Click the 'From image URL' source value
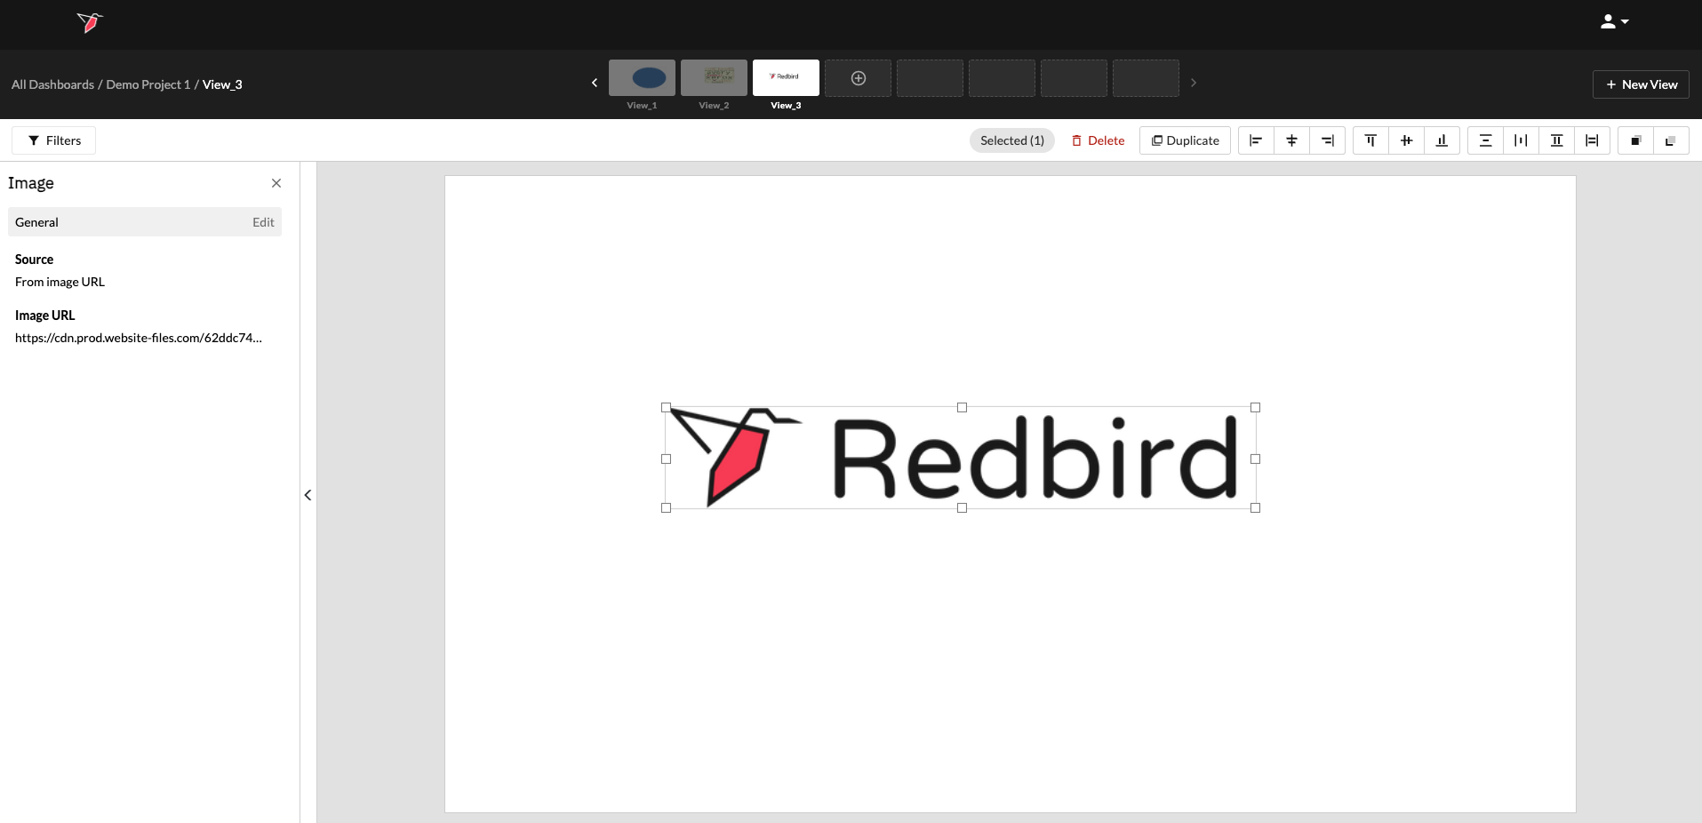This screenshot has width=1702, height=823. click(x=60, y=282)
